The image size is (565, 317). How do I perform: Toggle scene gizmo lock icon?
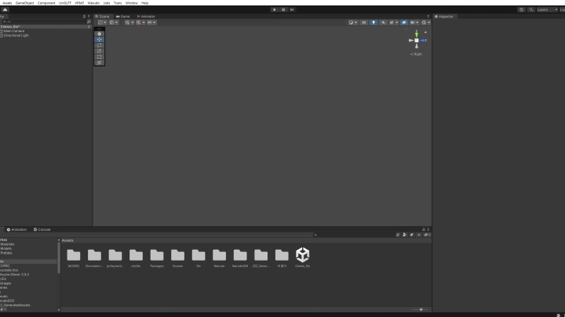(x=425, y=32)
